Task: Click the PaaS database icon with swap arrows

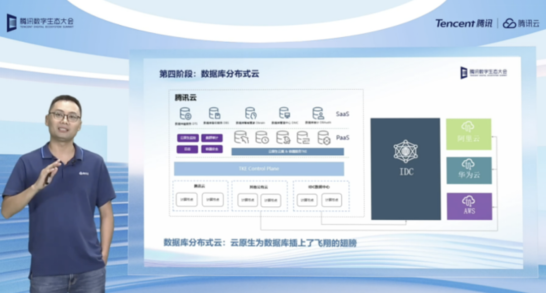Action: click(303, 138)
